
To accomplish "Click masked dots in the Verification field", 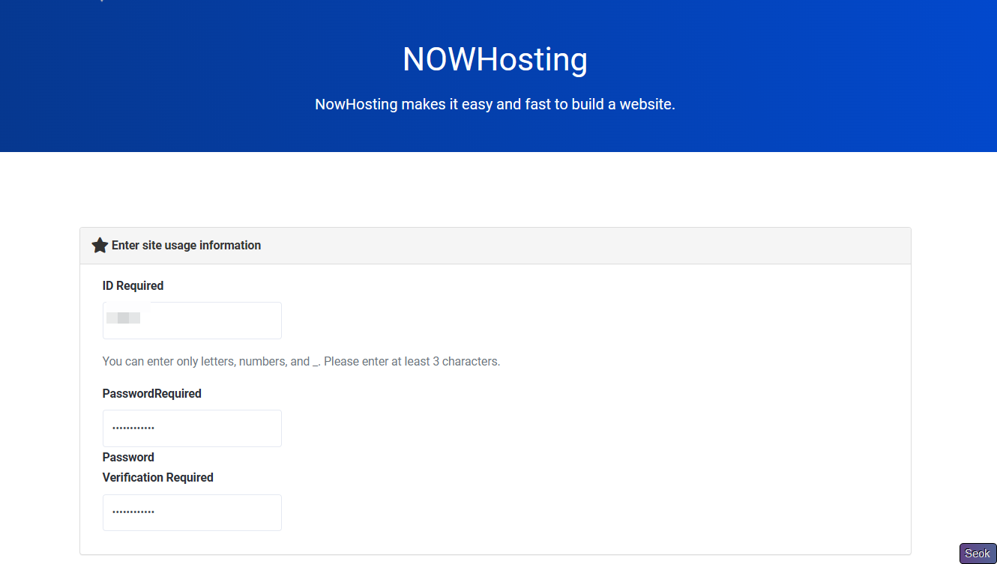I will 133,512.
